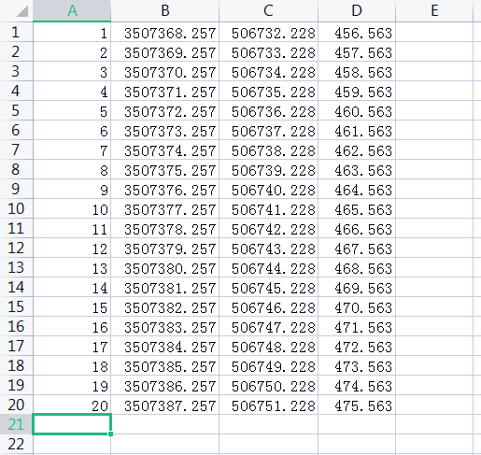Click cell A20 with value 20

click(x=72, y=405)
